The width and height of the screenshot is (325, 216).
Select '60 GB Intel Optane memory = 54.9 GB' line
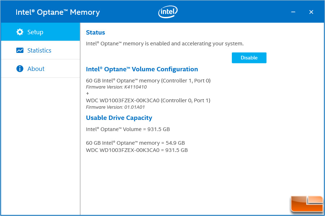135,143
